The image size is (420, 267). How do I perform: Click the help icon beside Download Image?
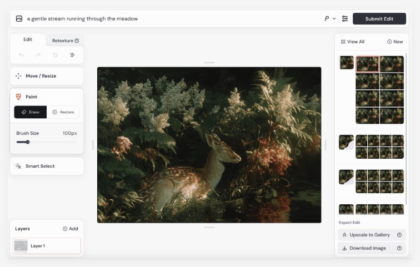point(399,248)
